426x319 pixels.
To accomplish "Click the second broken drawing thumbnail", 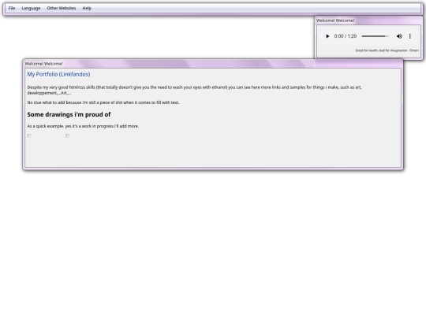I will (67, 135).
